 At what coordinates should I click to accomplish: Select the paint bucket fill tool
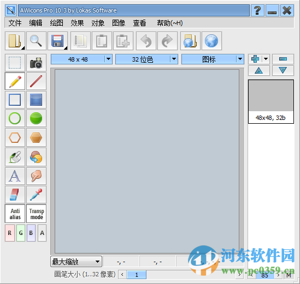[15, 157]
